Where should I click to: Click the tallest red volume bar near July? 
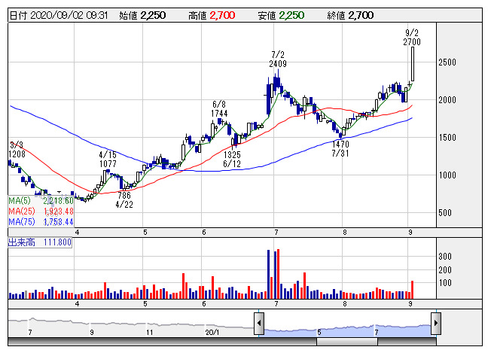[278, 274]
